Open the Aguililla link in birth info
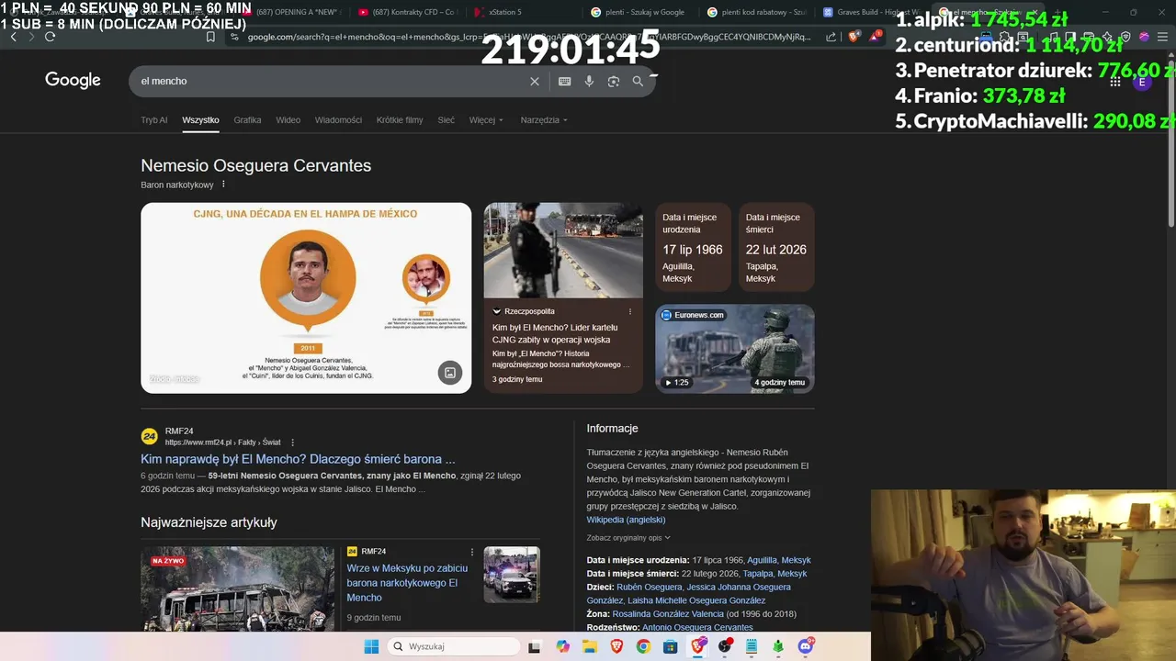Image resolution: width=1176 pixels, height=661 pixels. point(762,560)
